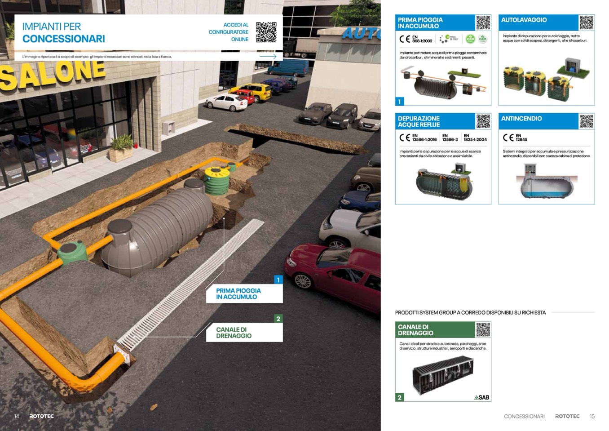Select the Autolavaggio card title
The height and width of the screenshot is (431, 609).
[524, 20]
